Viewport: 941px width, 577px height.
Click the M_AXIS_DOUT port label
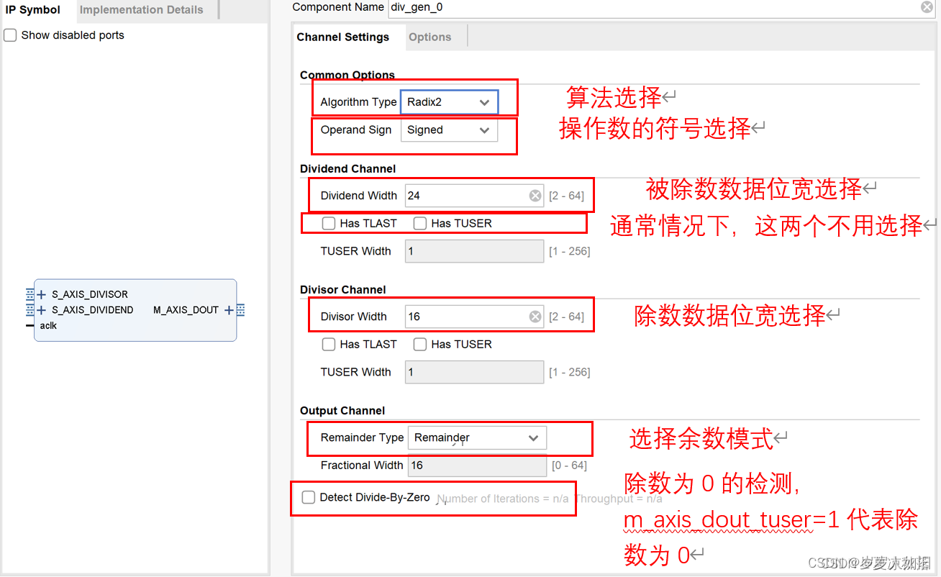[186, 310]
